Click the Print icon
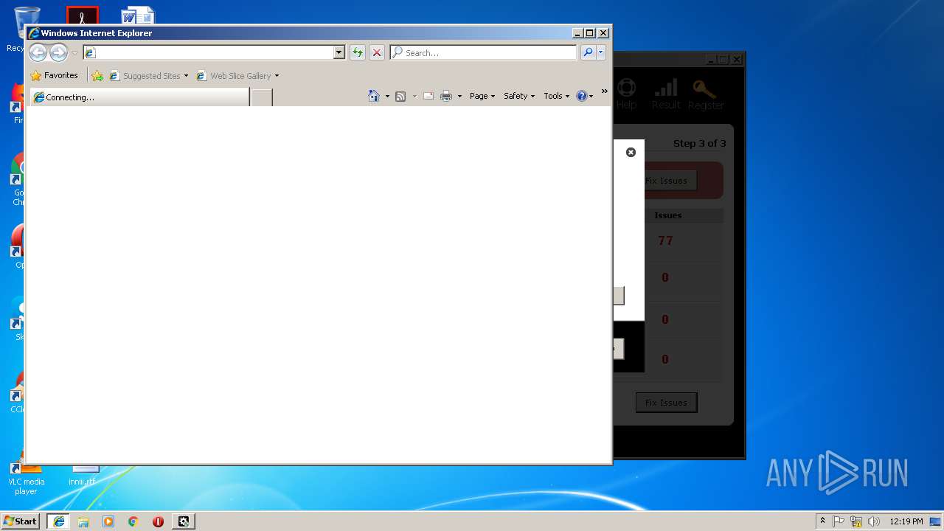This screenshot has height=531, width=944. click(446, 96)
